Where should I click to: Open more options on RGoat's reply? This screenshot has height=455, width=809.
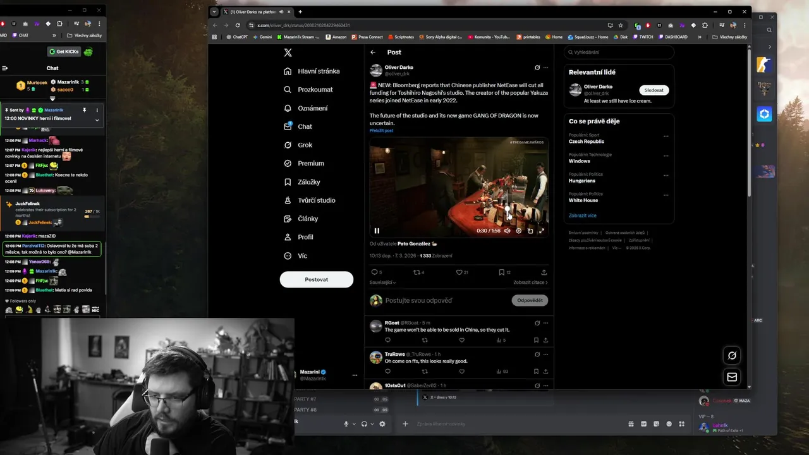(545, 323)
